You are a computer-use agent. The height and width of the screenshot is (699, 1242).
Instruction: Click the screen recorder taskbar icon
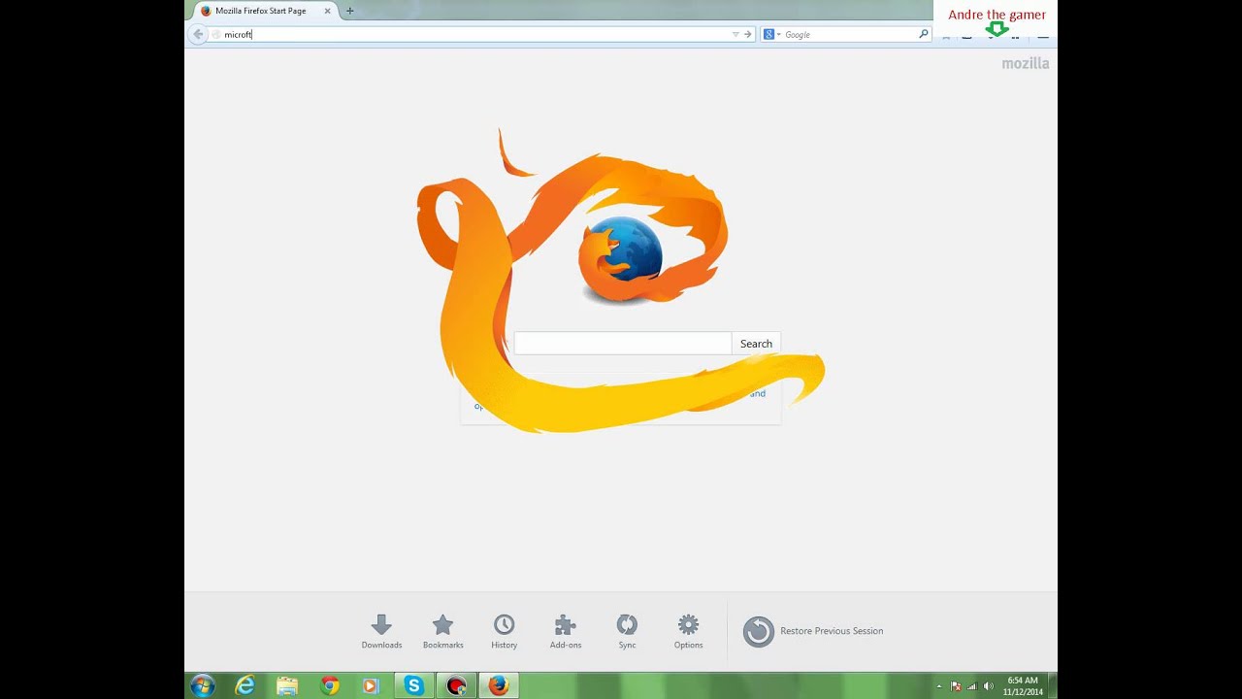(x=456, y=685)
